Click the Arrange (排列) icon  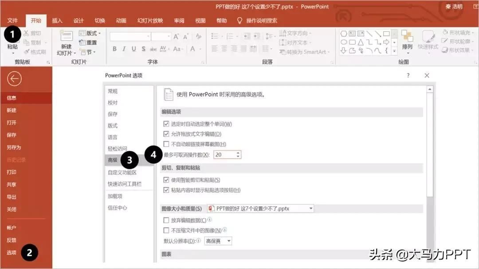coord(407,36)
